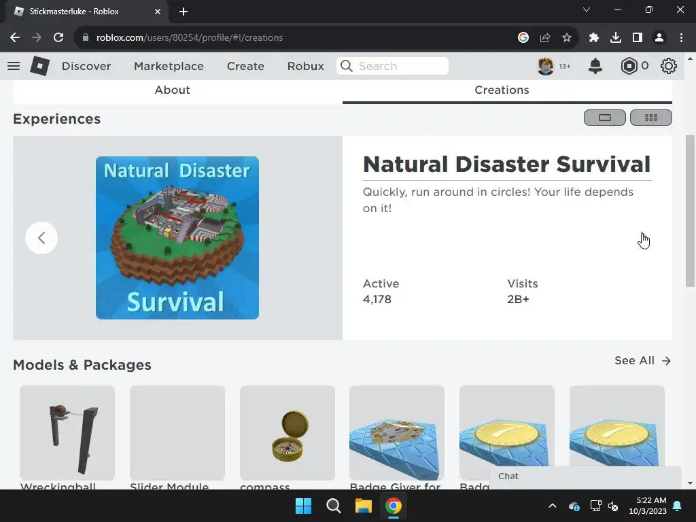Open the Robux balance icon
This screenshot has width=696, height=522.
[629, 66]
